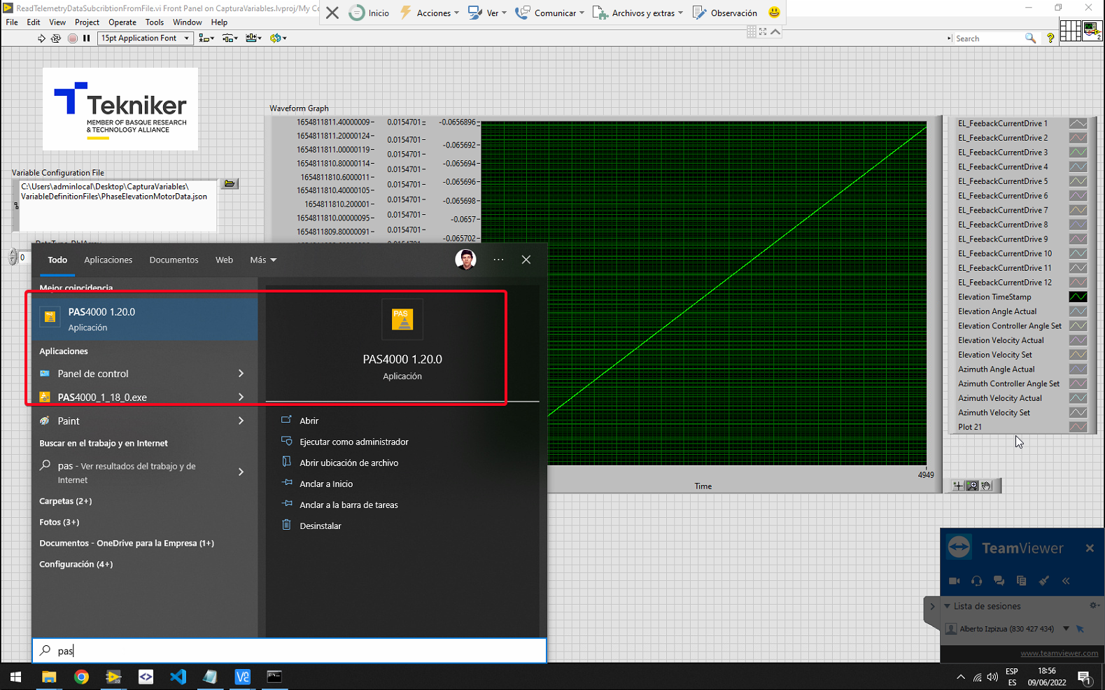Click the plot swatch for Elevation TimeStamp
Screen dimensions: 1105x690
coord(1078,297)
